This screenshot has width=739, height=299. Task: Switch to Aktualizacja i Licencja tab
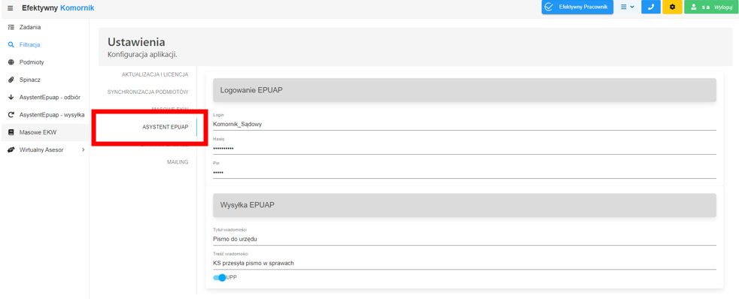point(155,74)
